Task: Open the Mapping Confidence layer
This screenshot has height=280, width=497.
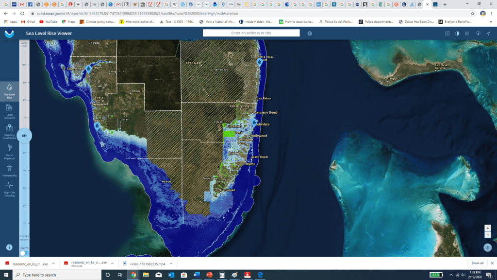Action: tap(9, 131)
